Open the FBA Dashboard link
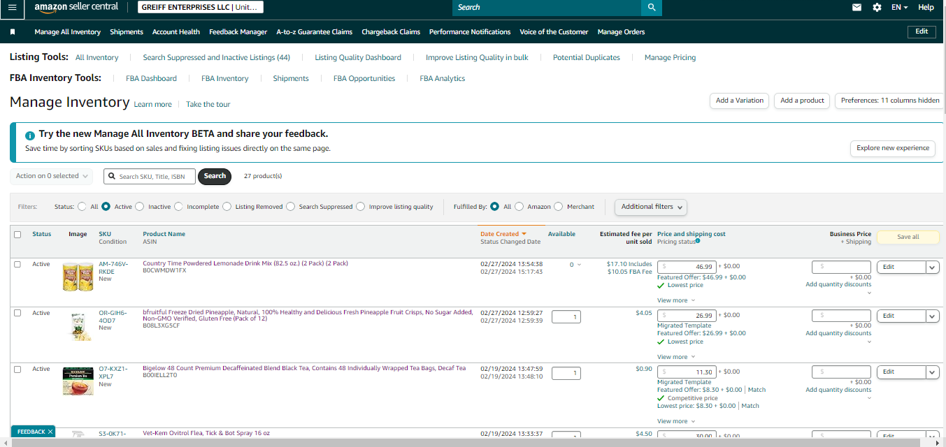The image size is (946, 447). tap(151, 78)
